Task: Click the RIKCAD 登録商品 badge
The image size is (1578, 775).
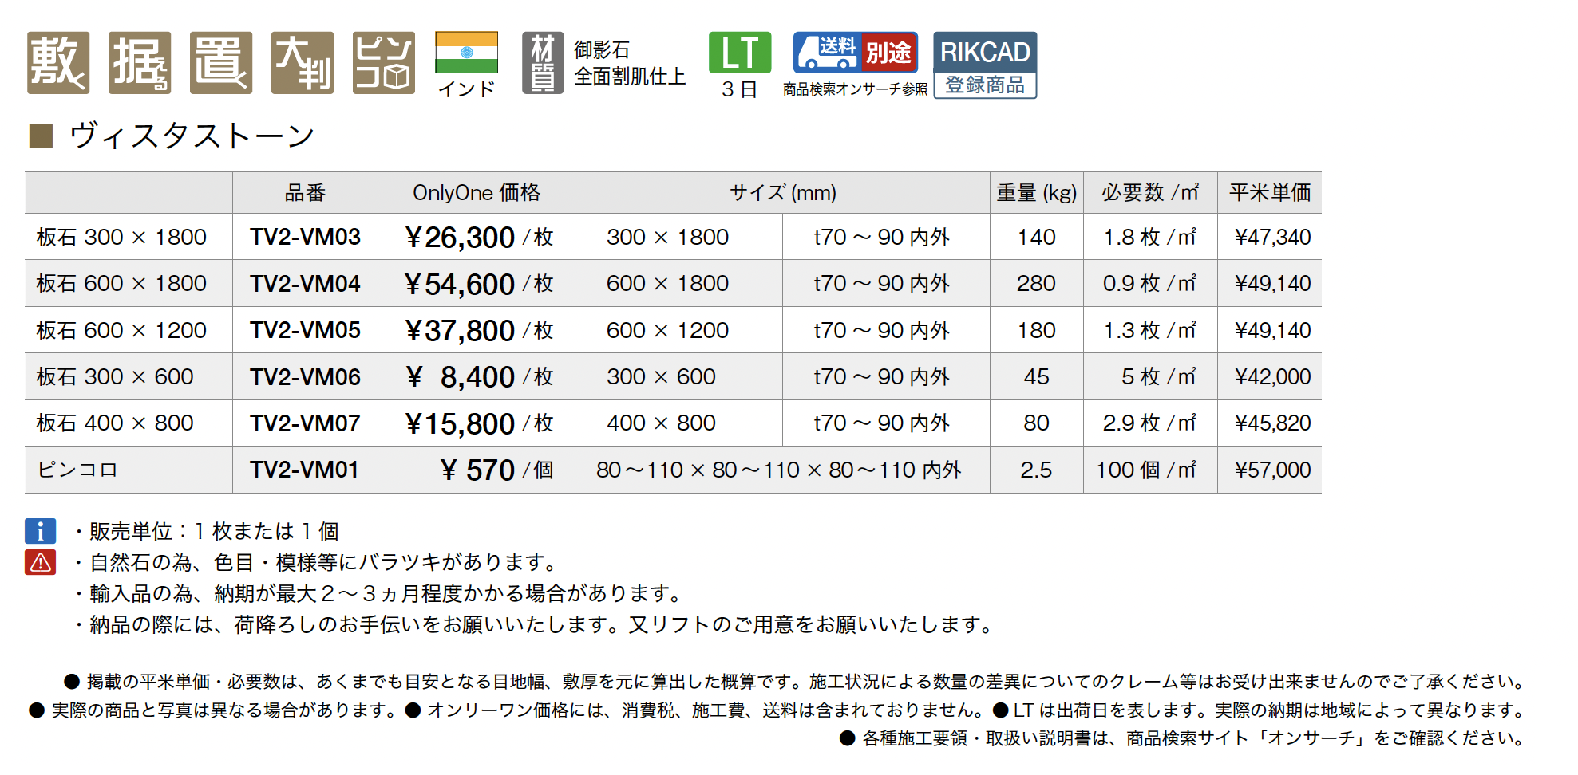Action: pos(985,65)
